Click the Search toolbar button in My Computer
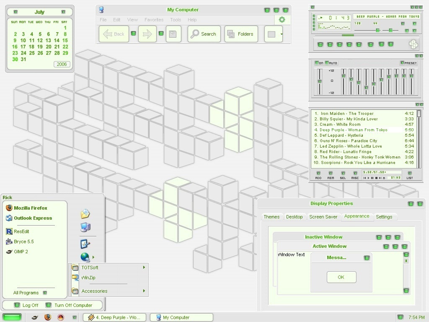Screen dimensions: 429x322 tap(204, 34)
